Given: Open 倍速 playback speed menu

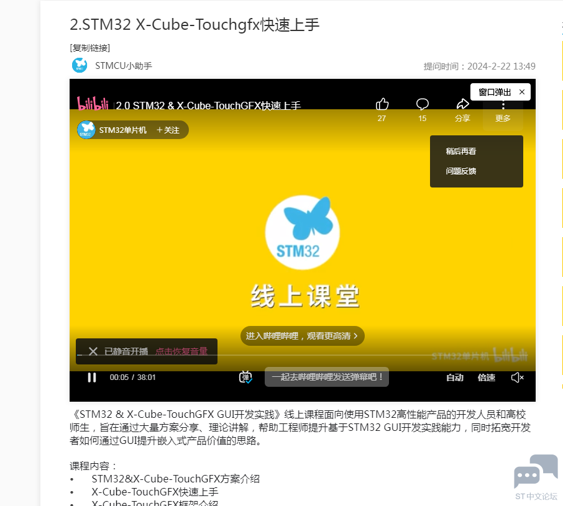Looking at the screenshot, I should coord(486,377).
